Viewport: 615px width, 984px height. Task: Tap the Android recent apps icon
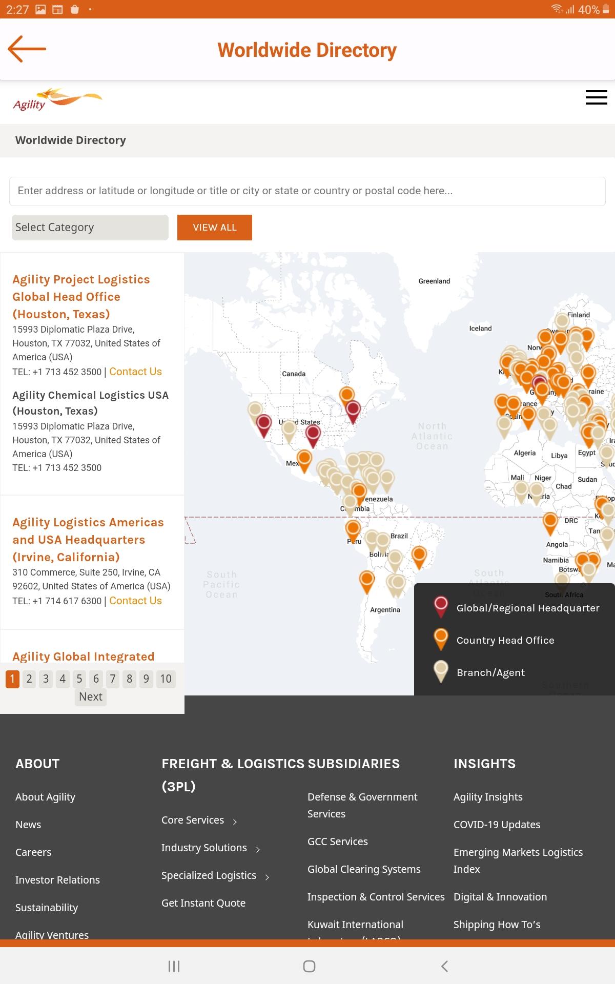coord(174,966)
